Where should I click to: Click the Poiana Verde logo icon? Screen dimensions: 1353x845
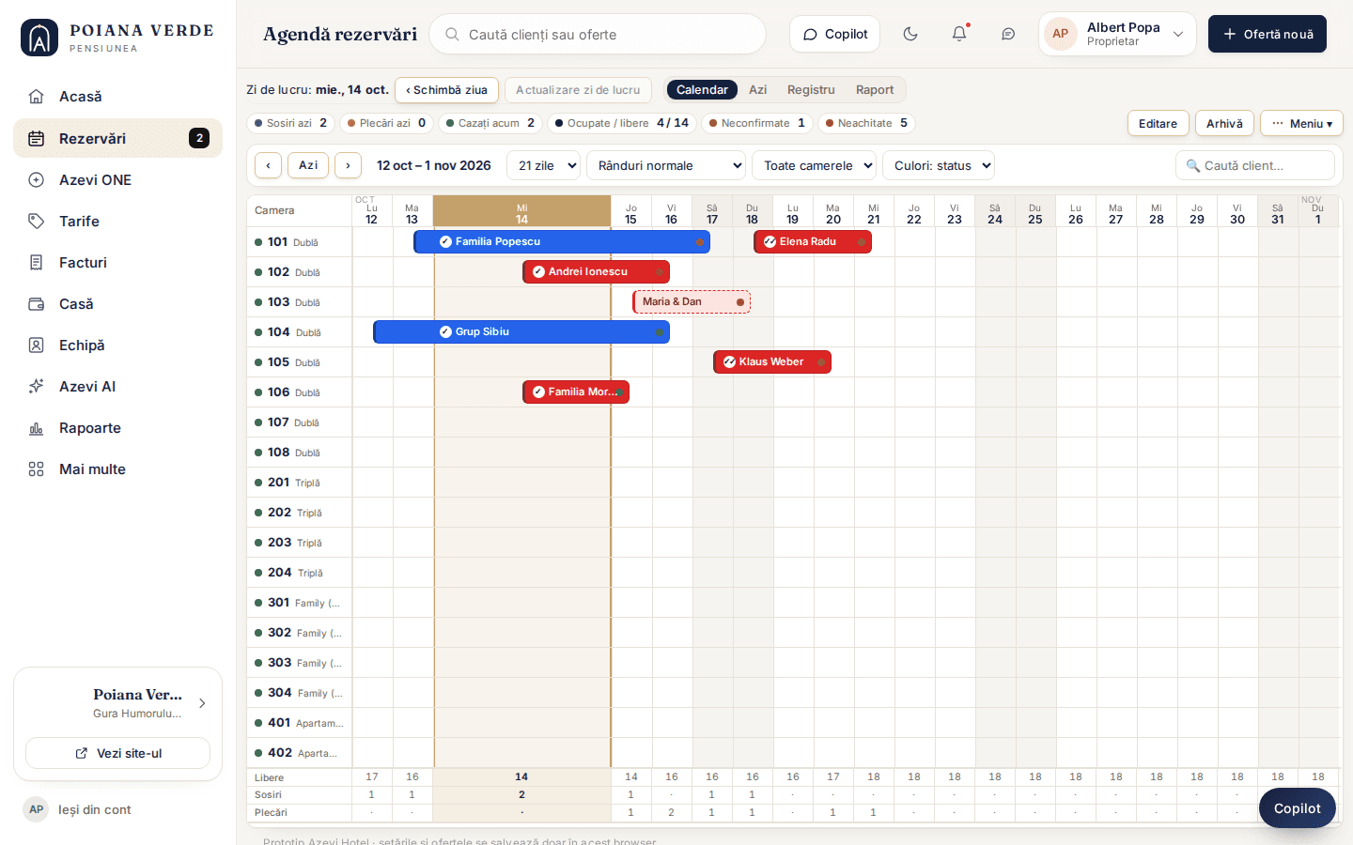(39, 38)
